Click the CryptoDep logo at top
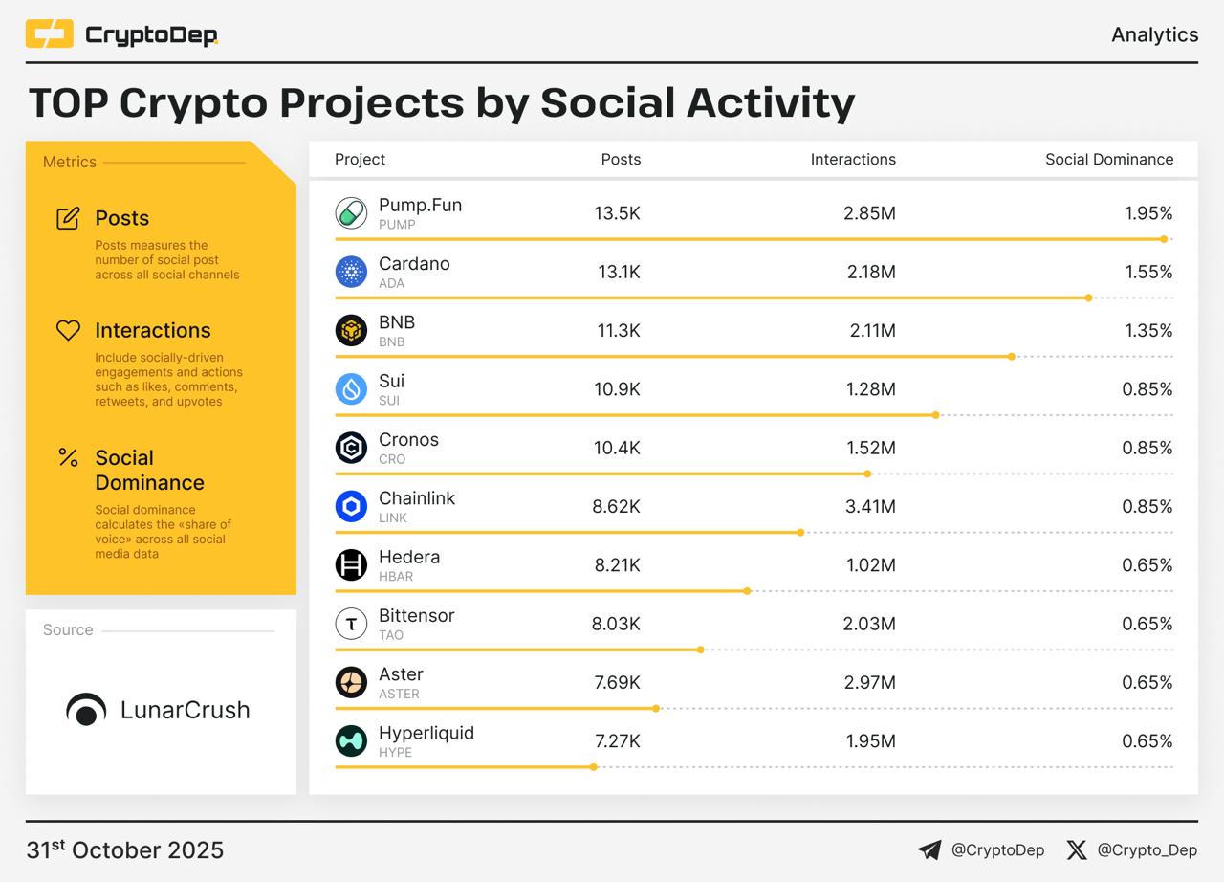 [121, 35]
